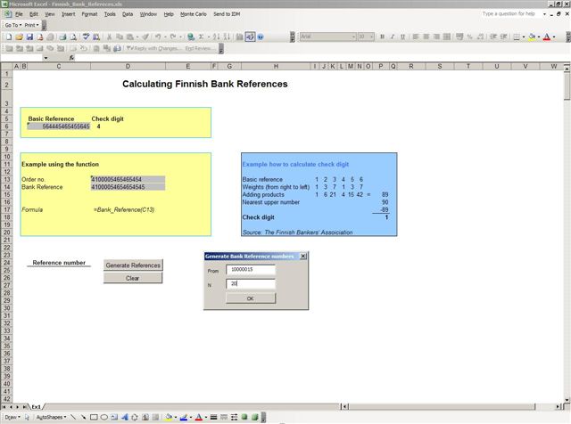Open Line Style options icon
This screenshot has width=571, height=424.
pyautogui.click(x=214, y=417)
